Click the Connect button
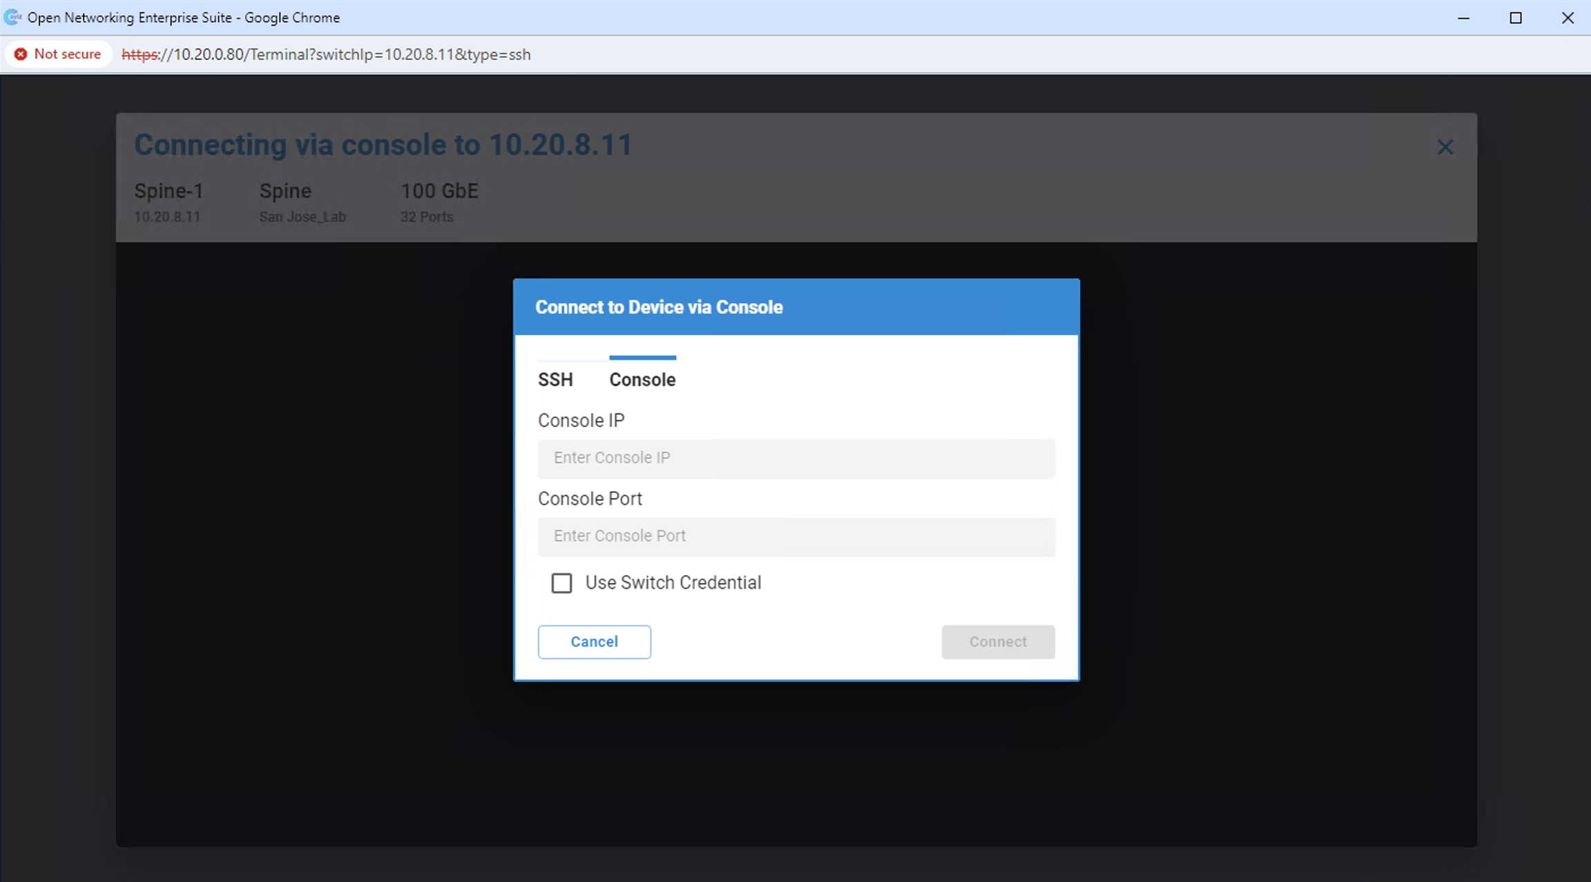 pyautogui.click(x=998, y=642)
